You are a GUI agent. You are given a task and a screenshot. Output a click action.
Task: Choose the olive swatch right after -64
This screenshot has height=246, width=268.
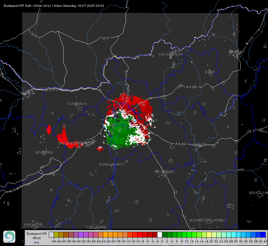pos(56,235)
